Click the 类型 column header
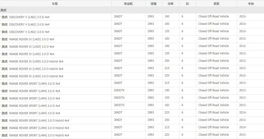The height and width of the screenshot is (139, 264). (216, 4)
